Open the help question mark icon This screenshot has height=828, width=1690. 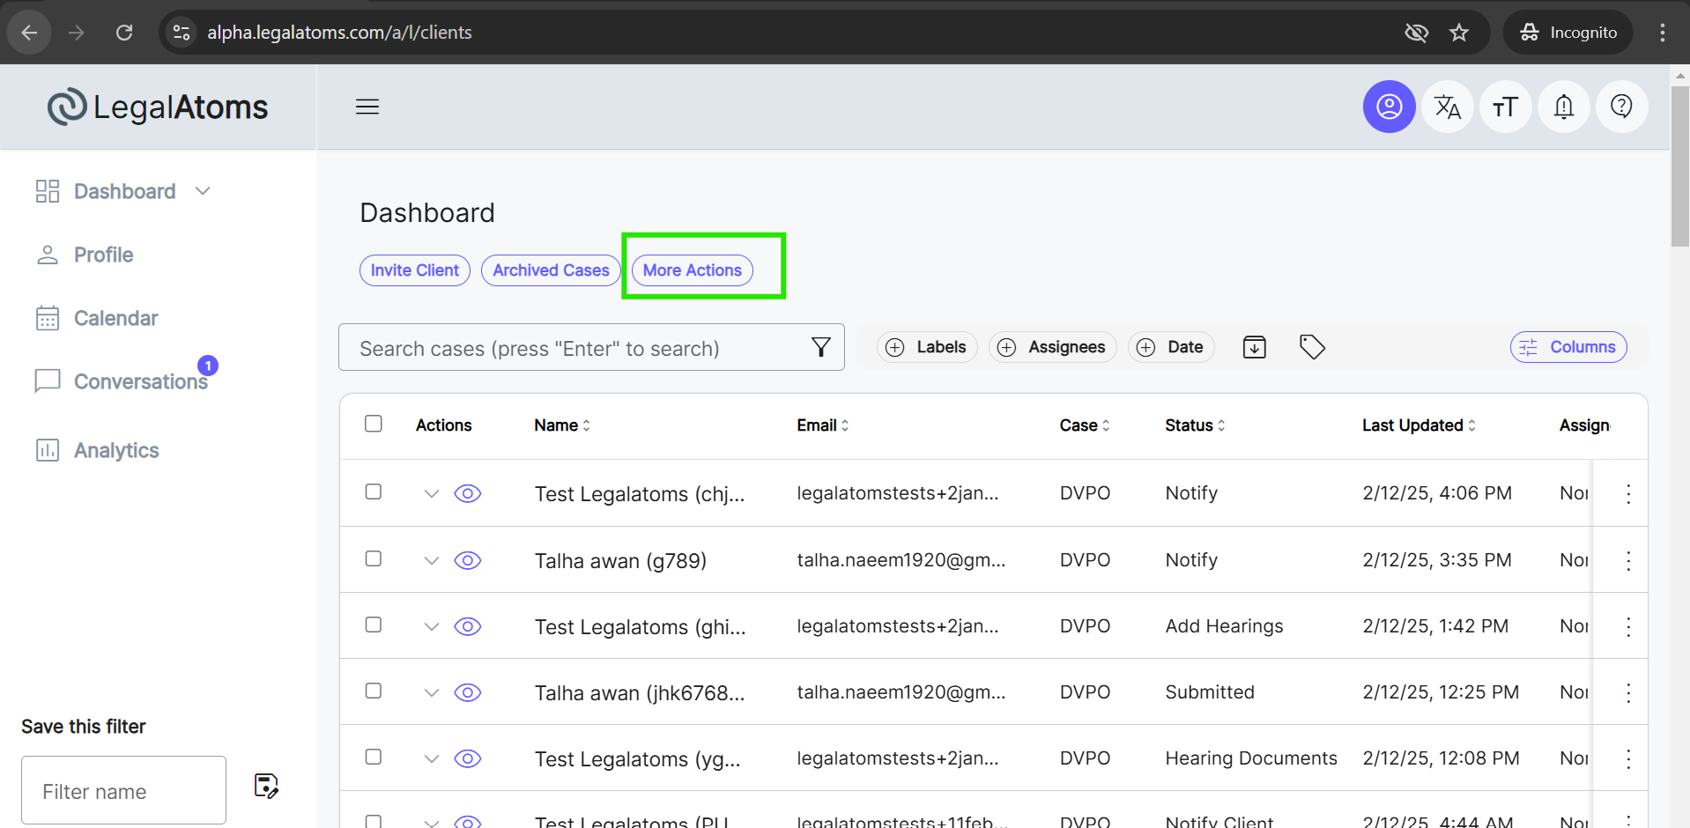(x=1621, y=107)
